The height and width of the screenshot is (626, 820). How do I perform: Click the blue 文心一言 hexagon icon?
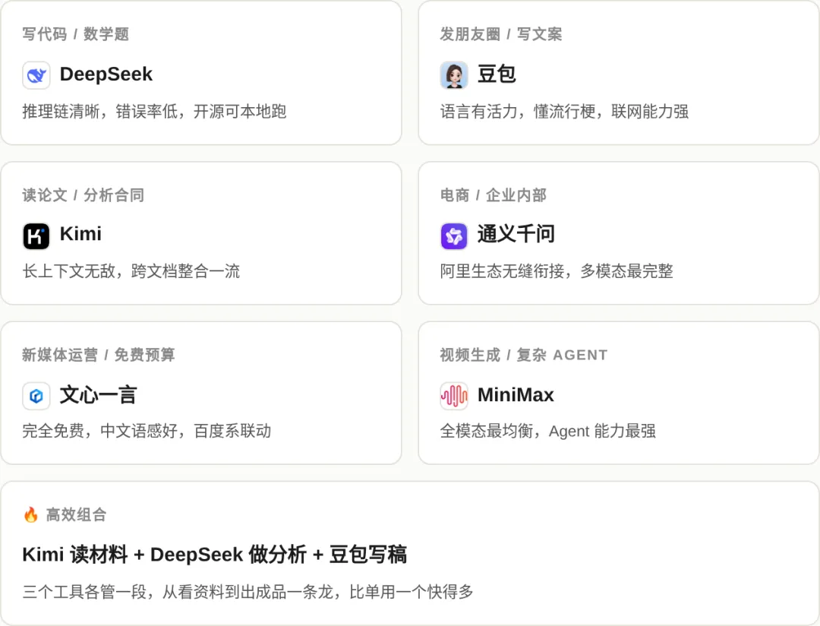point(36,396)
